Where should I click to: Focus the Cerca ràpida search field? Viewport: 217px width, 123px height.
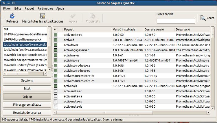pyautogui.click(x=176, y=21)
